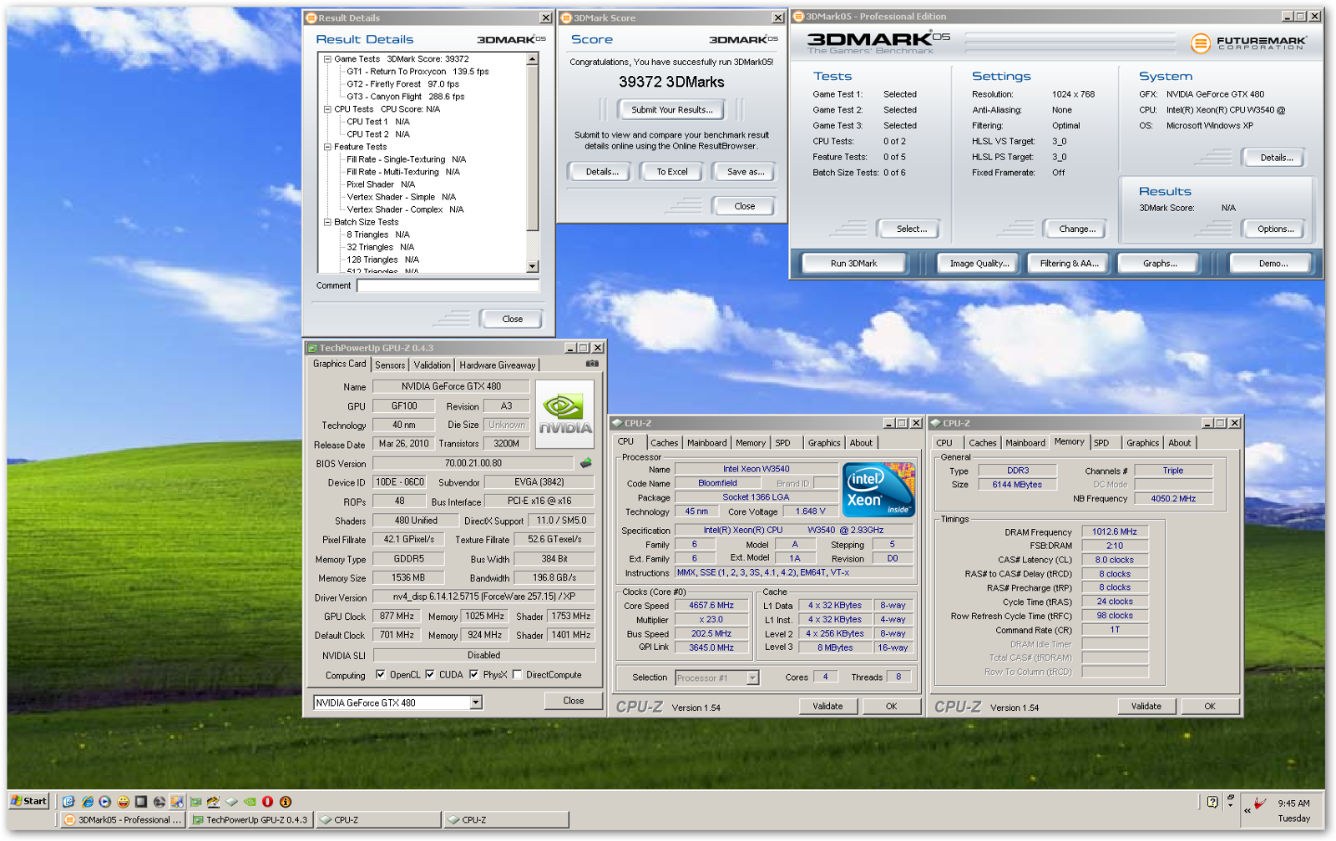Screen dimensions: 1336x841
Task: Enable the DirectCompute checkbox in GPU-Z
Action: [x=517, y=675]
